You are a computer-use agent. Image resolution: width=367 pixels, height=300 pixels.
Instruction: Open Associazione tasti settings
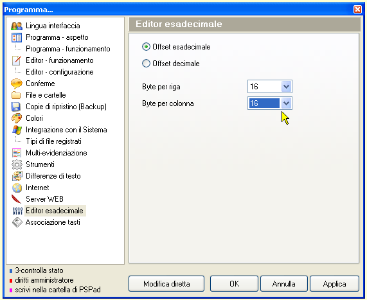pos(53,222)
